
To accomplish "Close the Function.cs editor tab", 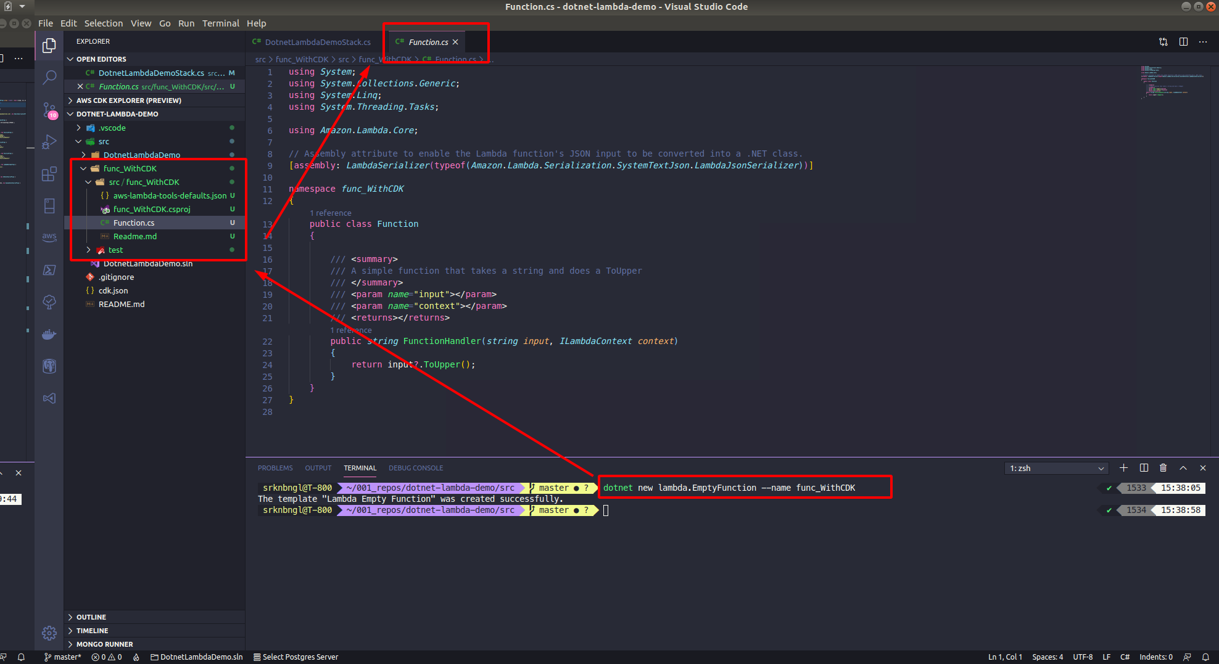I will [x=455, y=42].
